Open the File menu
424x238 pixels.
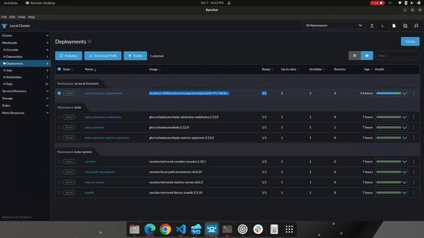point(4,17)
